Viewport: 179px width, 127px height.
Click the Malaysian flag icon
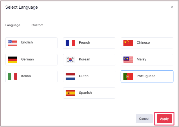pyautogui.click(x=128, y=59)
